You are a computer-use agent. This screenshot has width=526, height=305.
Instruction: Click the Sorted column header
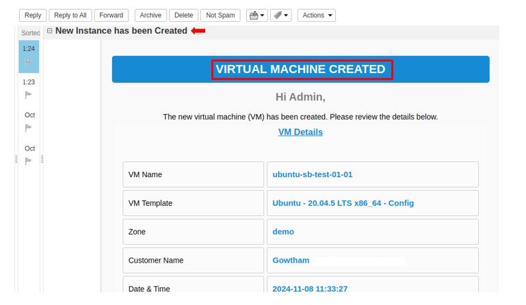point(30,33)
